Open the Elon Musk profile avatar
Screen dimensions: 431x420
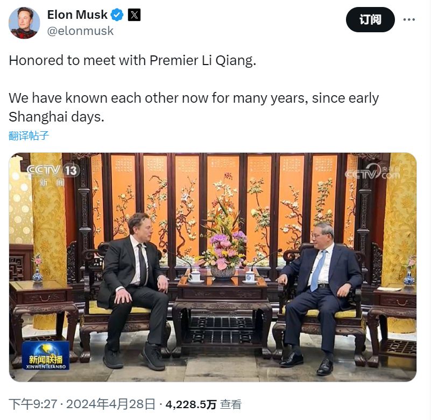(x=24, y=23)
